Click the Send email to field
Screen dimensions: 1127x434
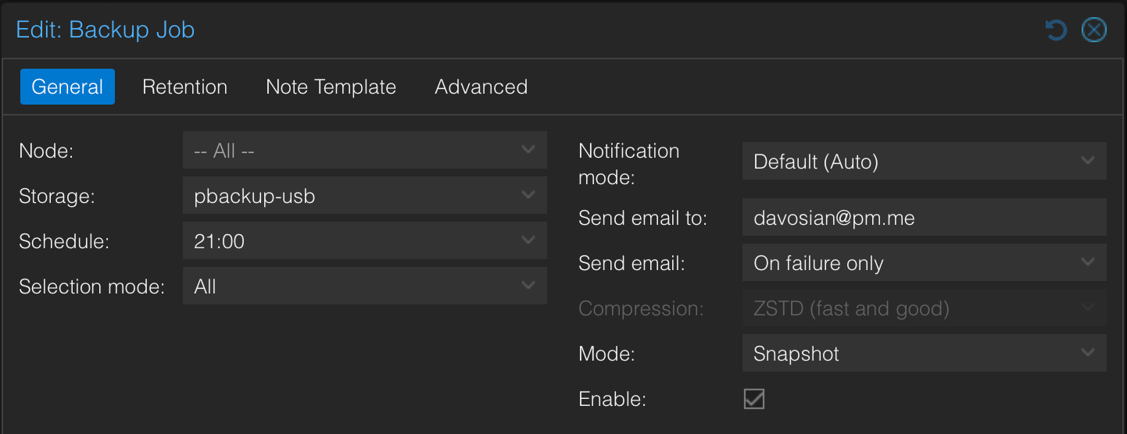tap(925, 218)
